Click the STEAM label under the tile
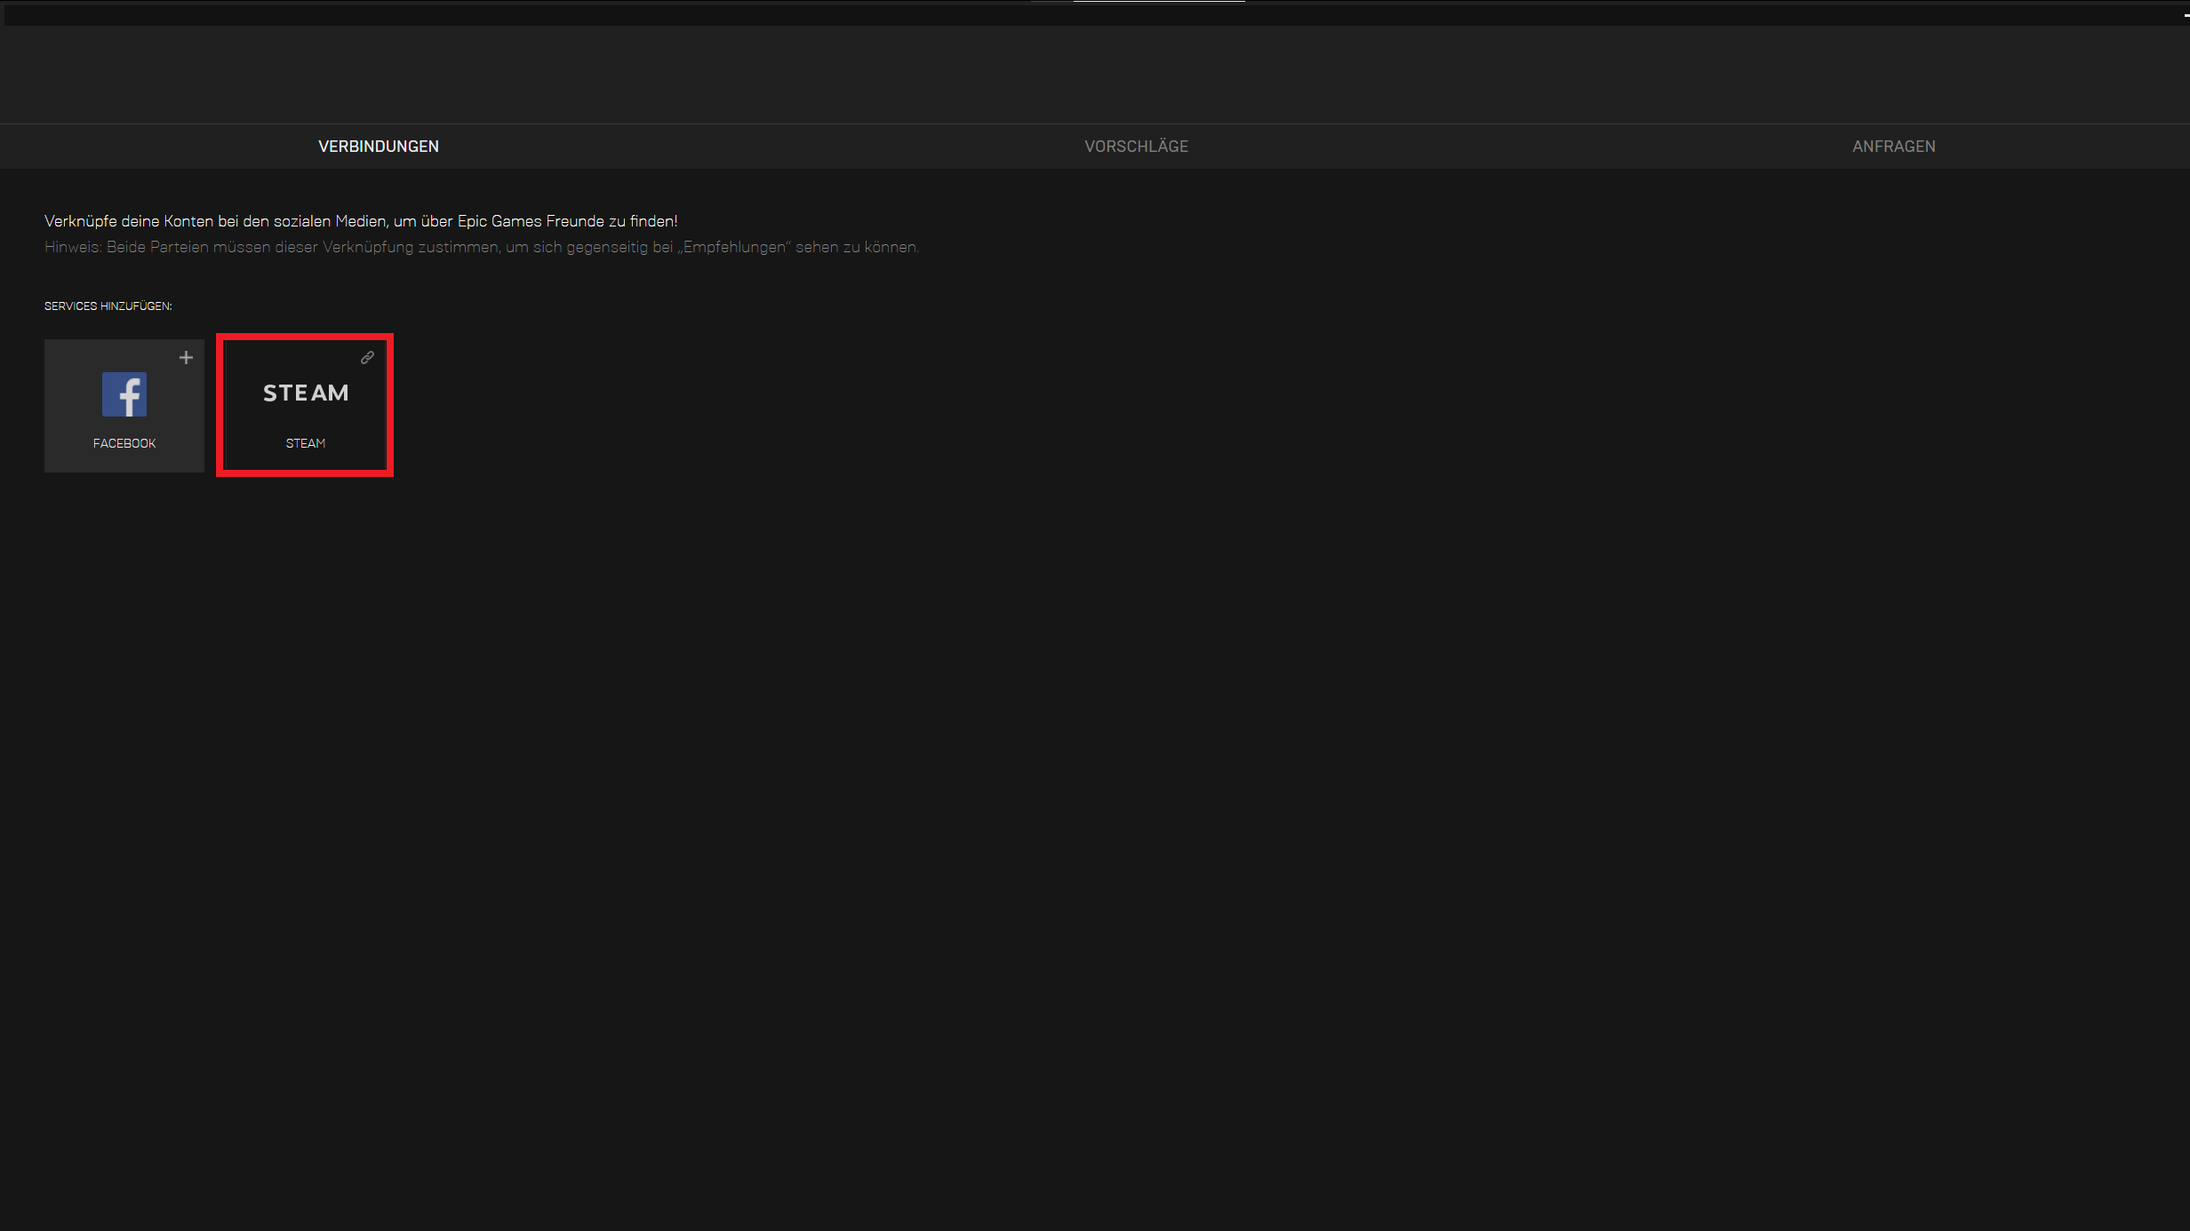This screenshot has height=1231, width=2190. tap(305, 442)
